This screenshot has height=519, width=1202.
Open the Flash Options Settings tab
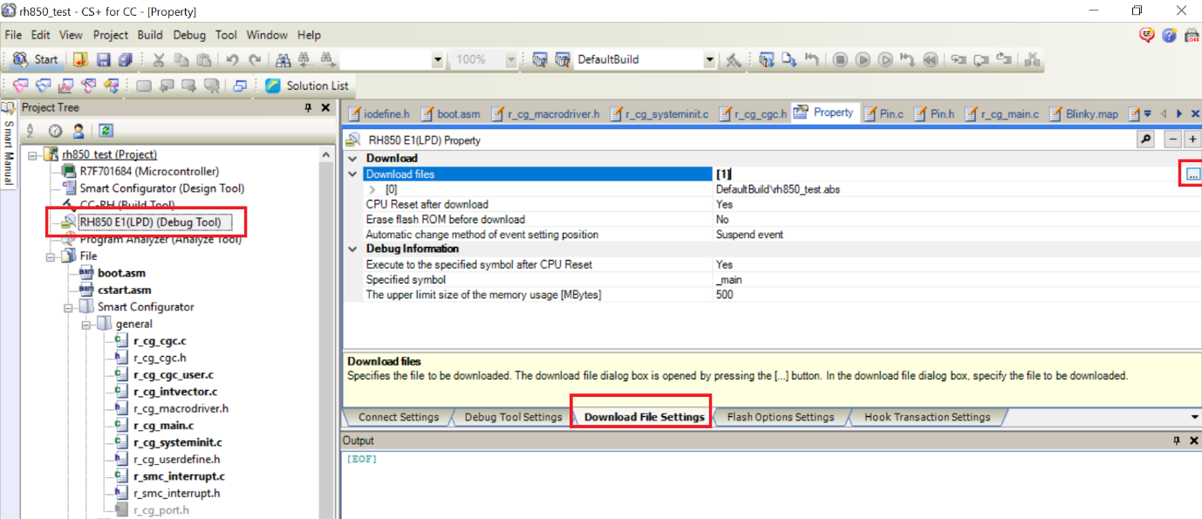pos(780,417)
